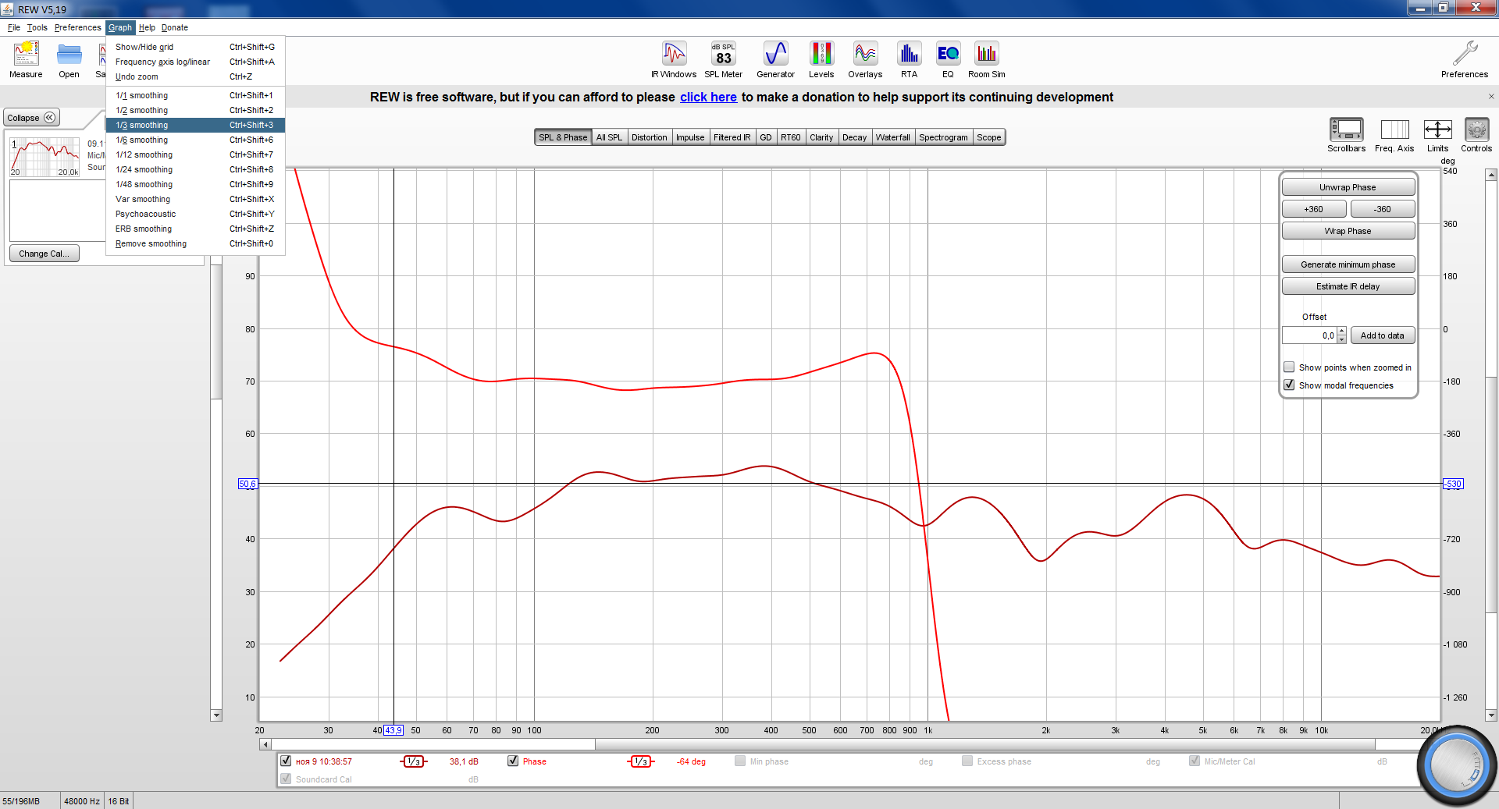Increase the Offset value with up arrow
This screenshot has width=1499, height=809.
[x=1341, y=332]
